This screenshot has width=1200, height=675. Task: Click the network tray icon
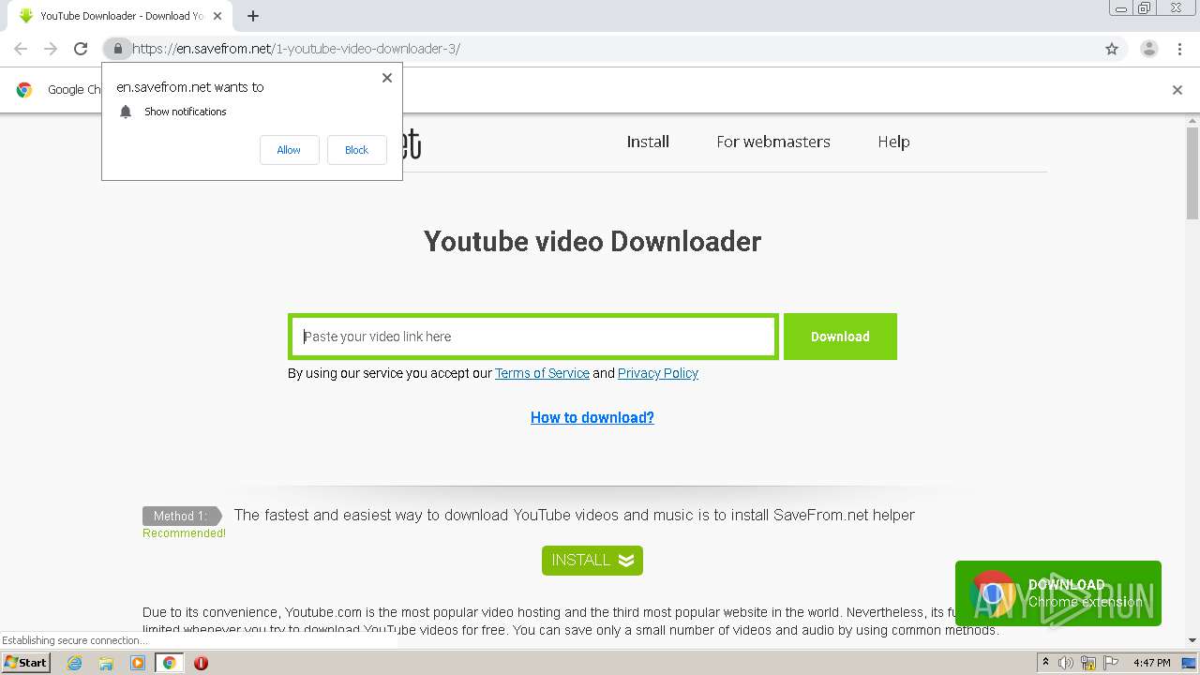point(1088,663)
